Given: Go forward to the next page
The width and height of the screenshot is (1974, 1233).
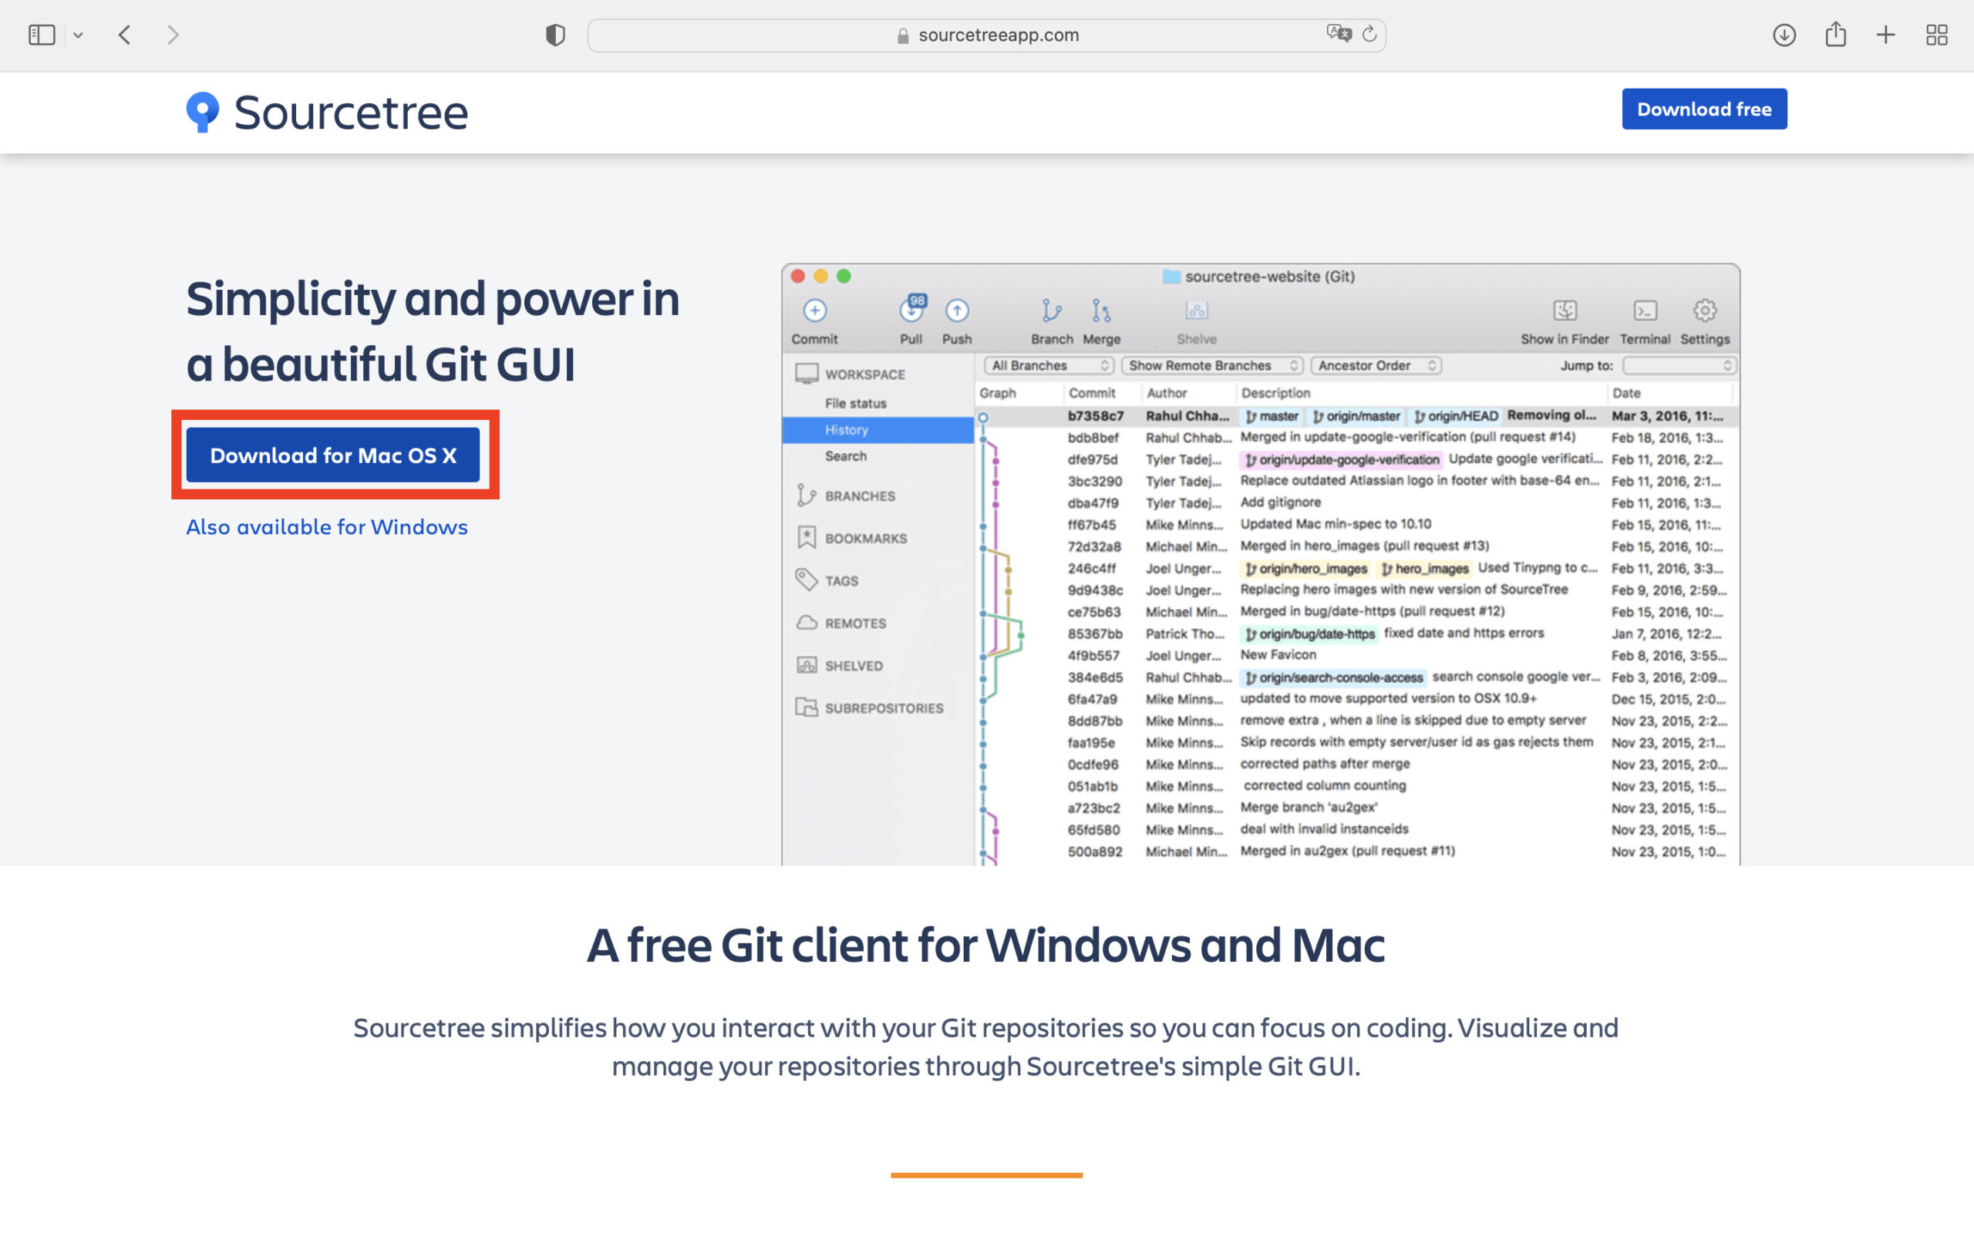Looking at the screenshot, I should [172, 35].
